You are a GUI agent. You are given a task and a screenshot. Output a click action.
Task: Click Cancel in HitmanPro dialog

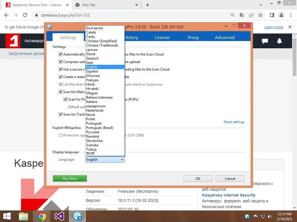click(230, 179)
